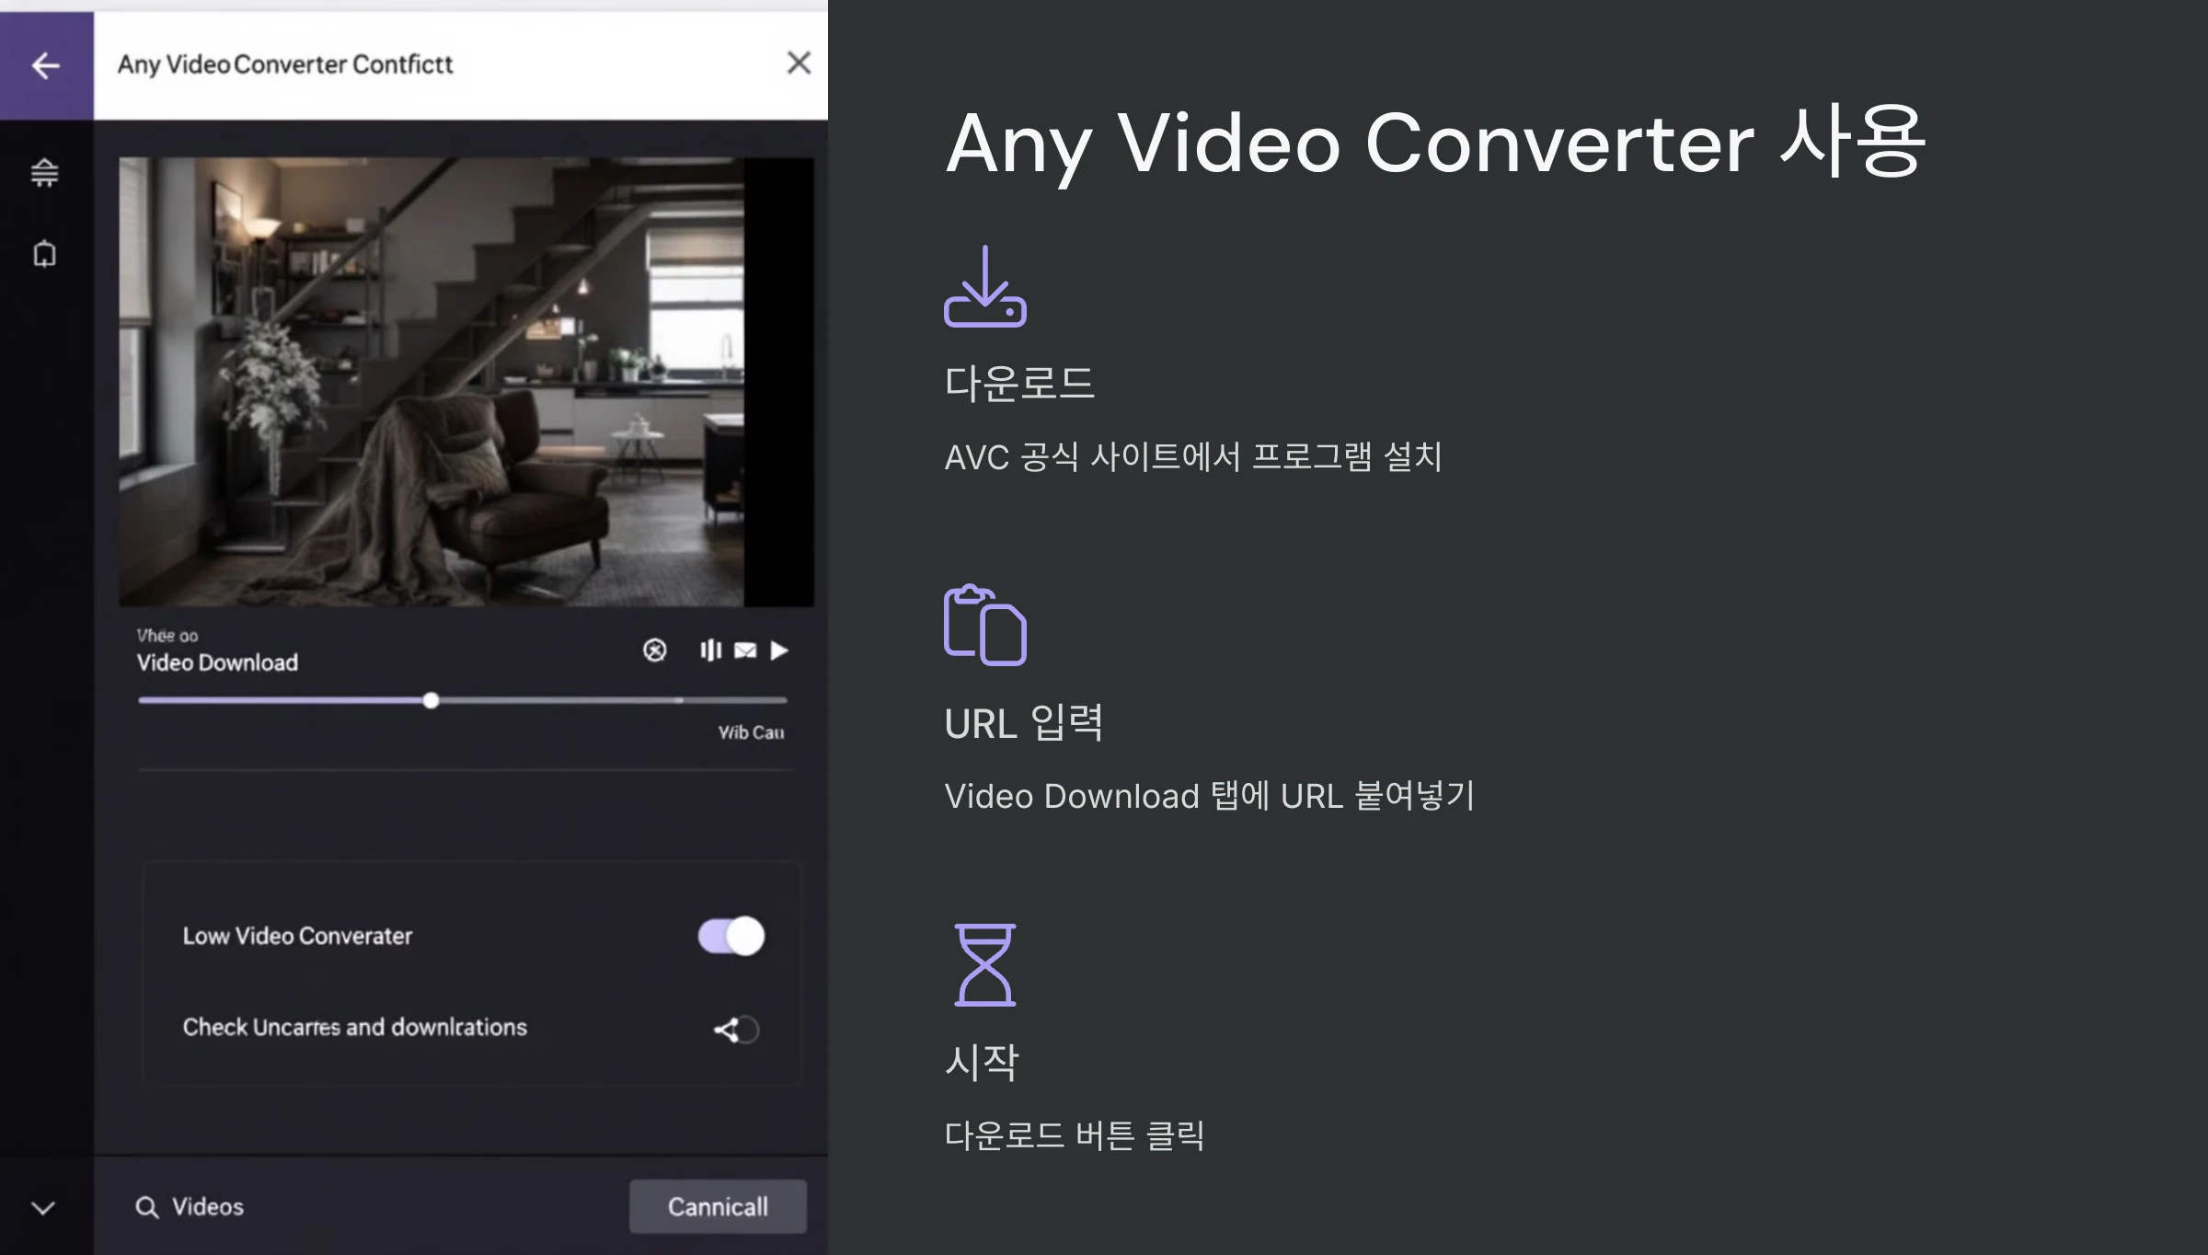Screen dimensions: 2208x1255
Task: Click the magnifier icon in the Videos search field
Action: tap(148, 1206)
